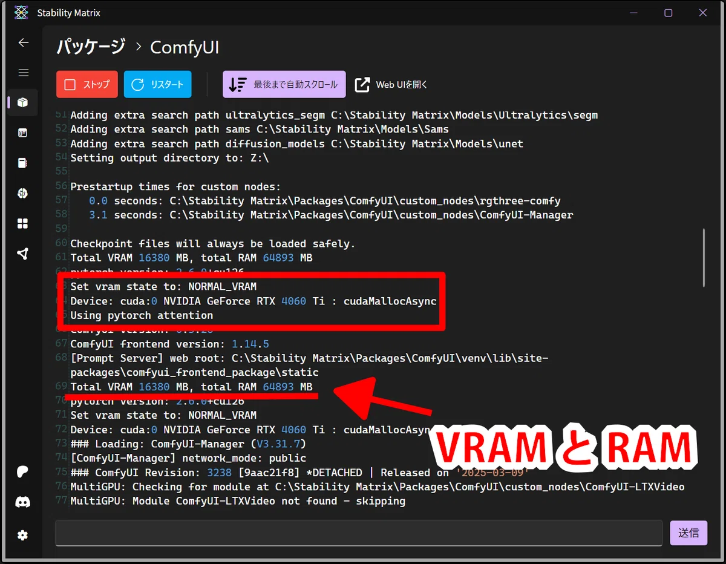Click '[ComfyUI-Manager] network_mode: public' line

coord(188,458)
